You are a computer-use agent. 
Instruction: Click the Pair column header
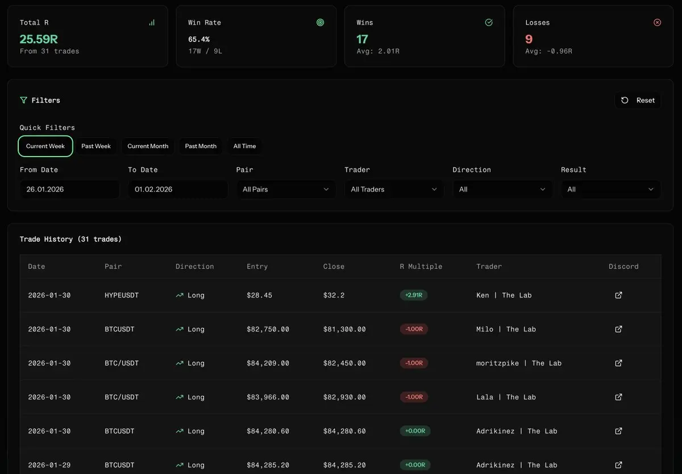coord(113,266)
